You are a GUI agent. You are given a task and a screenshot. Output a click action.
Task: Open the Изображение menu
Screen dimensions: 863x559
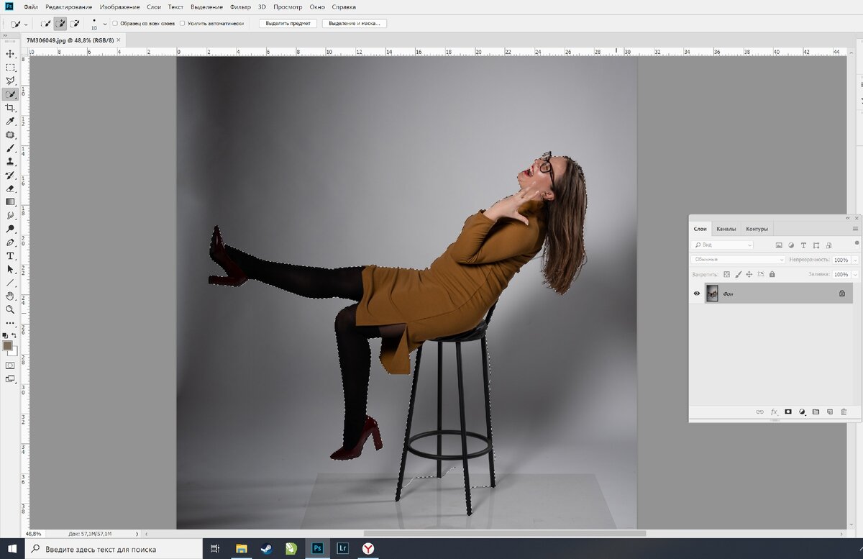click(120, 6)
